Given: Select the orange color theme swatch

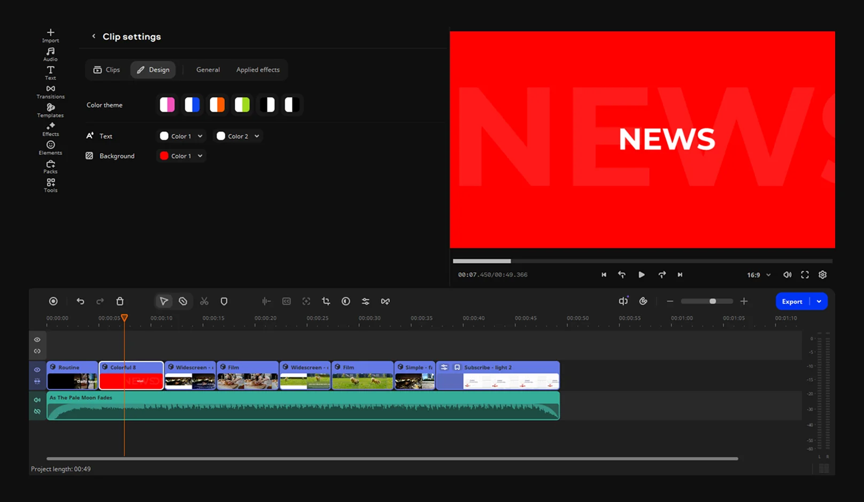Looking at the screenshot, I should (217, 105).
